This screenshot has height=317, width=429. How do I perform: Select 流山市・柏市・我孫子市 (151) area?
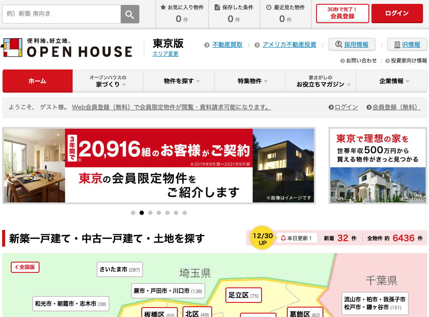click(375, 304)
